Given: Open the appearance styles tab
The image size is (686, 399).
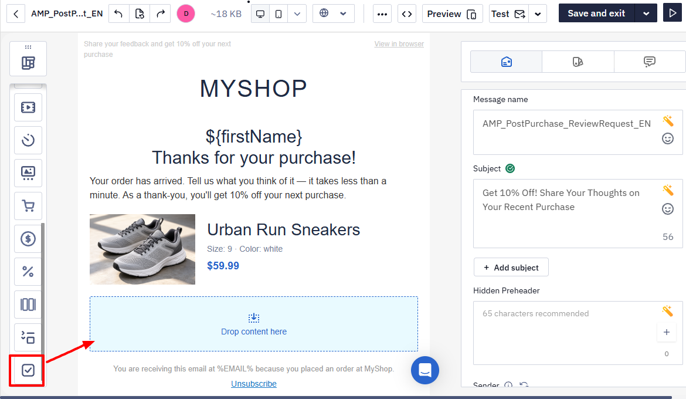Looking at the screenshot, I should (578, 62).
